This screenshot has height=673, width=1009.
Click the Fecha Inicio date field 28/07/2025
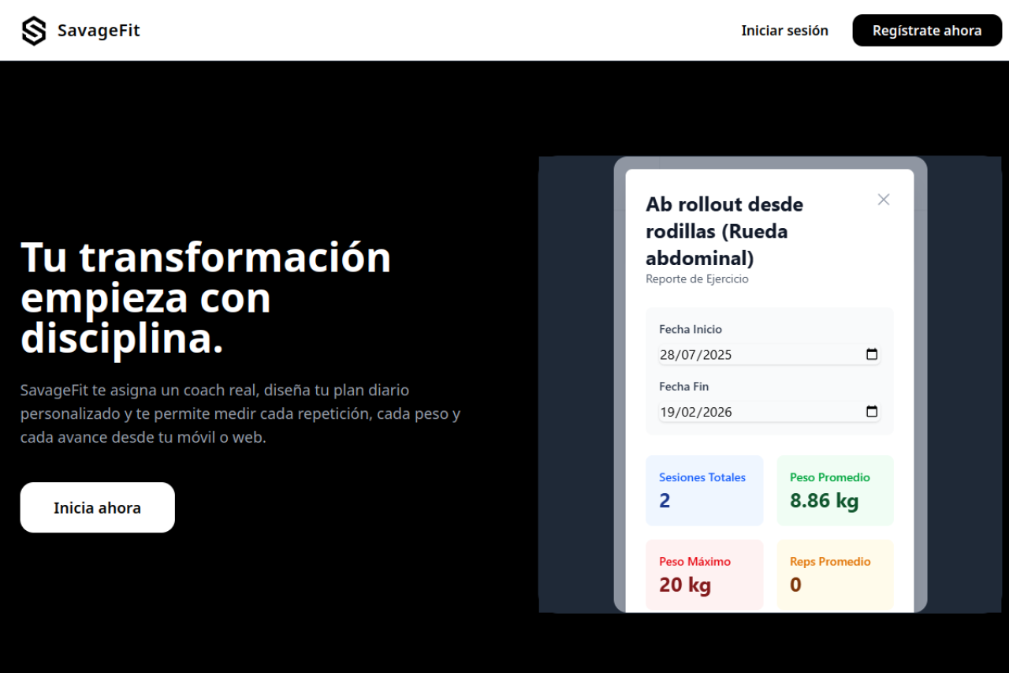coord(769,354)
